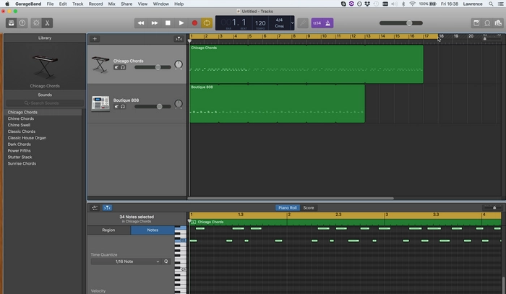Mute the Boutique 808 track
This screenshot has width=506, height=294.
[116, 106]
